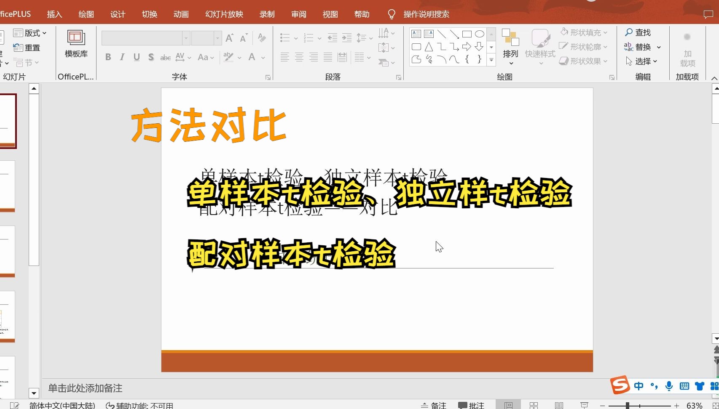Expand bullets list dropdown arrow

296,38
